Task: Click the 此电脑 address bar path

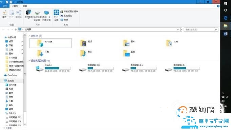Action: pos(28,30)
